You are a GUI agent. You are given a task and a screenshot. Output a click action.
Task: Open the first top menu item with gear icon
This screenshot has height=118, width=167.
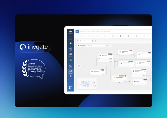pos(83,36)
